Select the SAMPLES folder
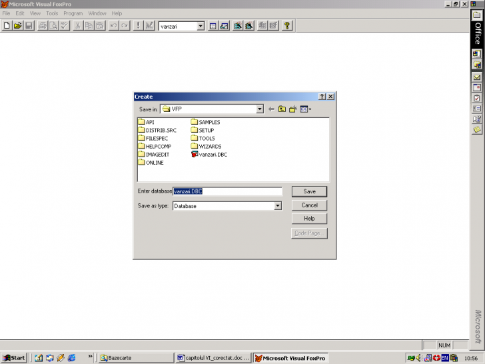Image resolution: width=485 pixels, height=364 pixels. click(x=206, y=122)
